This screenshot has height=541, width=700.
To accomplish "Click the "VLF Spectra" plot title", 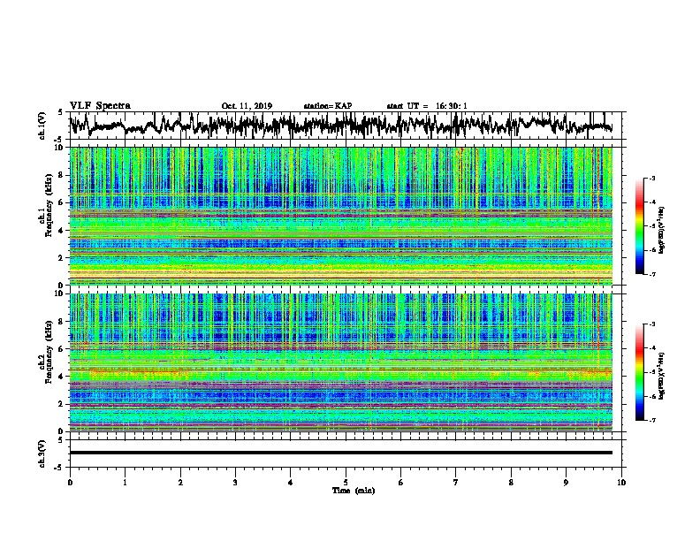I will click(100, 105).
